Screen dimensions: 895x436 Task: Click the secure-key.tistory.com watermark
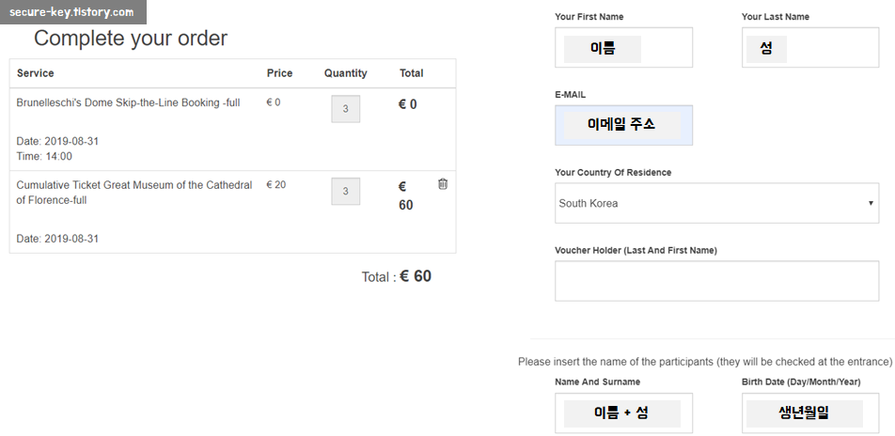[x=71, y=13]
